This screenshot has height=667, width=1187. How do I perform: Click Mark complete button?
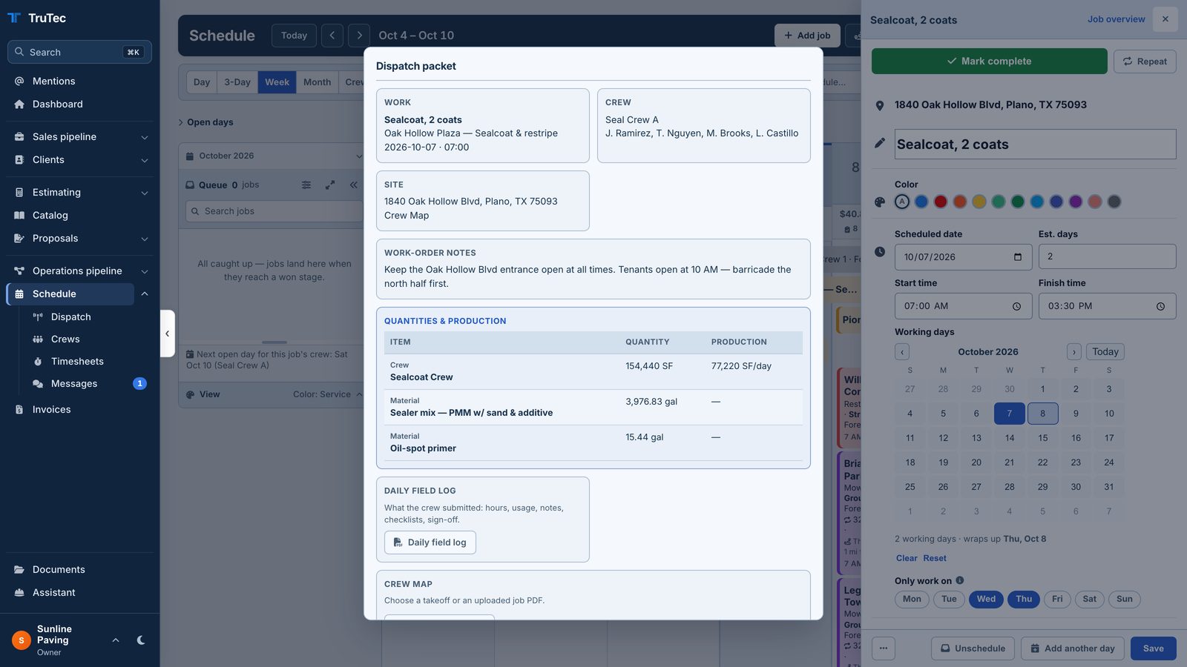pyautogui.click(x=990, y=62)
